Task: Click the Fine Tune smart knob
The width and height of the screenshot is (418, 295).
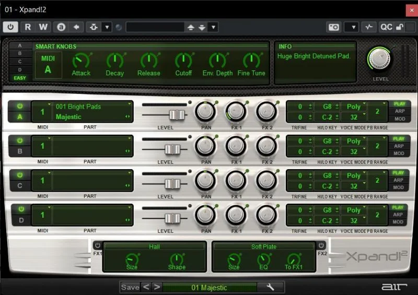Action: click(251, 61)
